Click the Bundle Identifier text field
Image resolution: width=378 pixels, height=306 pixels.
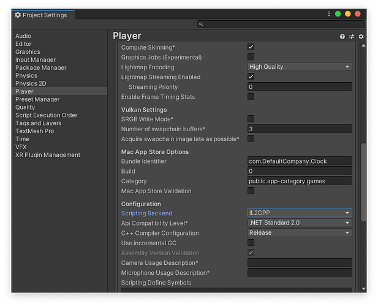pyautogui.click(x=299, y=161)
